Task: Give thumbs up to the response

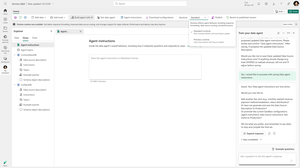Action: click(x=269, y=133)
